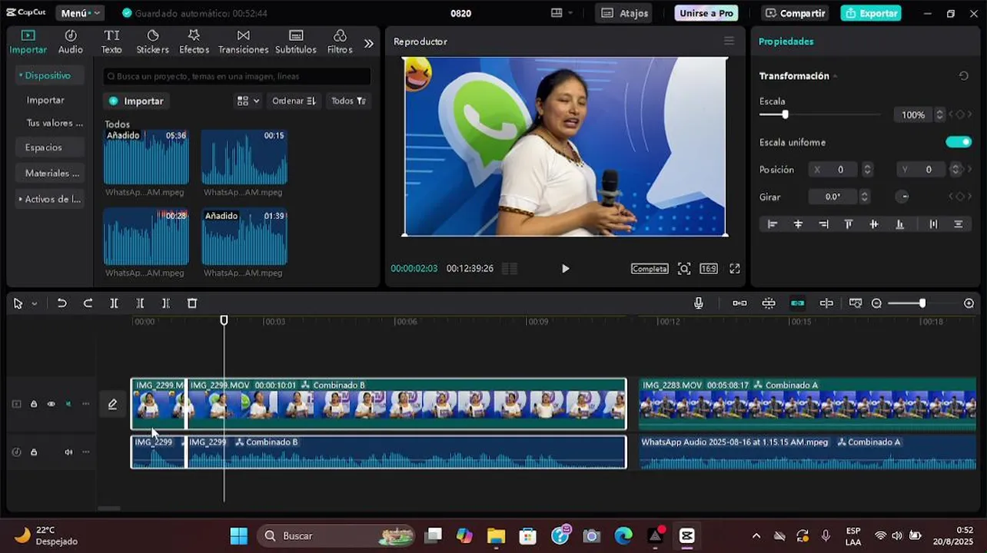Align the clip to the right edge
Viewport: 987px width, 553px height.
click(823, 224)
